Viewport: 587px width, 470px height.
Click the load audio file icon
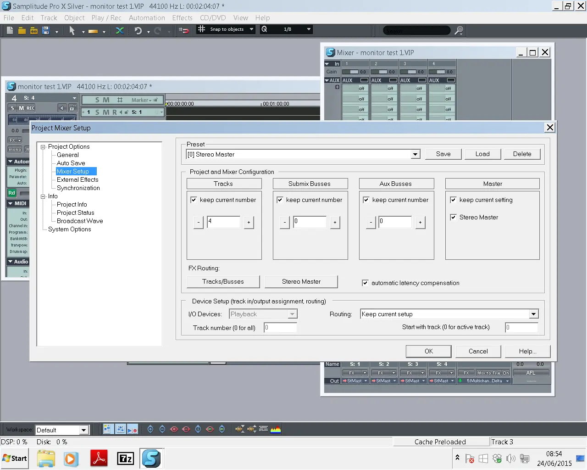point(33,31)
